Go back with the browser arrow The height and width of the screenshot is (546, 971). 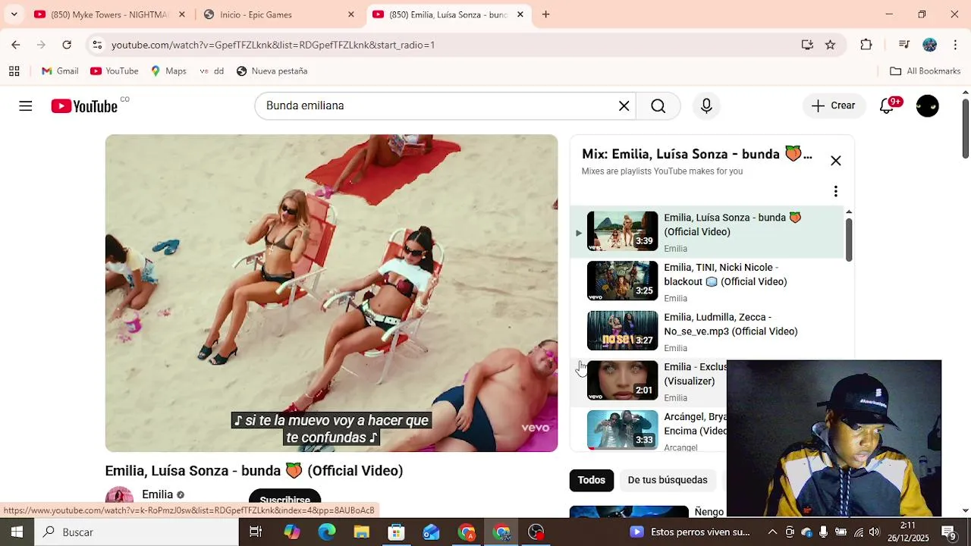[x=16, y=45]
